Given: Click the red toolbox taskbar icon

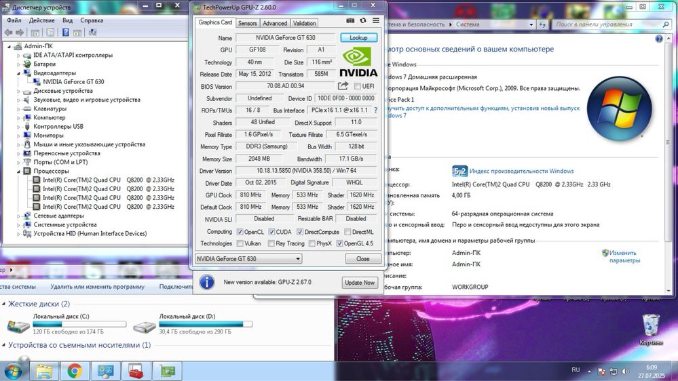Looking at the screenshot, I should tap(136, 371).
